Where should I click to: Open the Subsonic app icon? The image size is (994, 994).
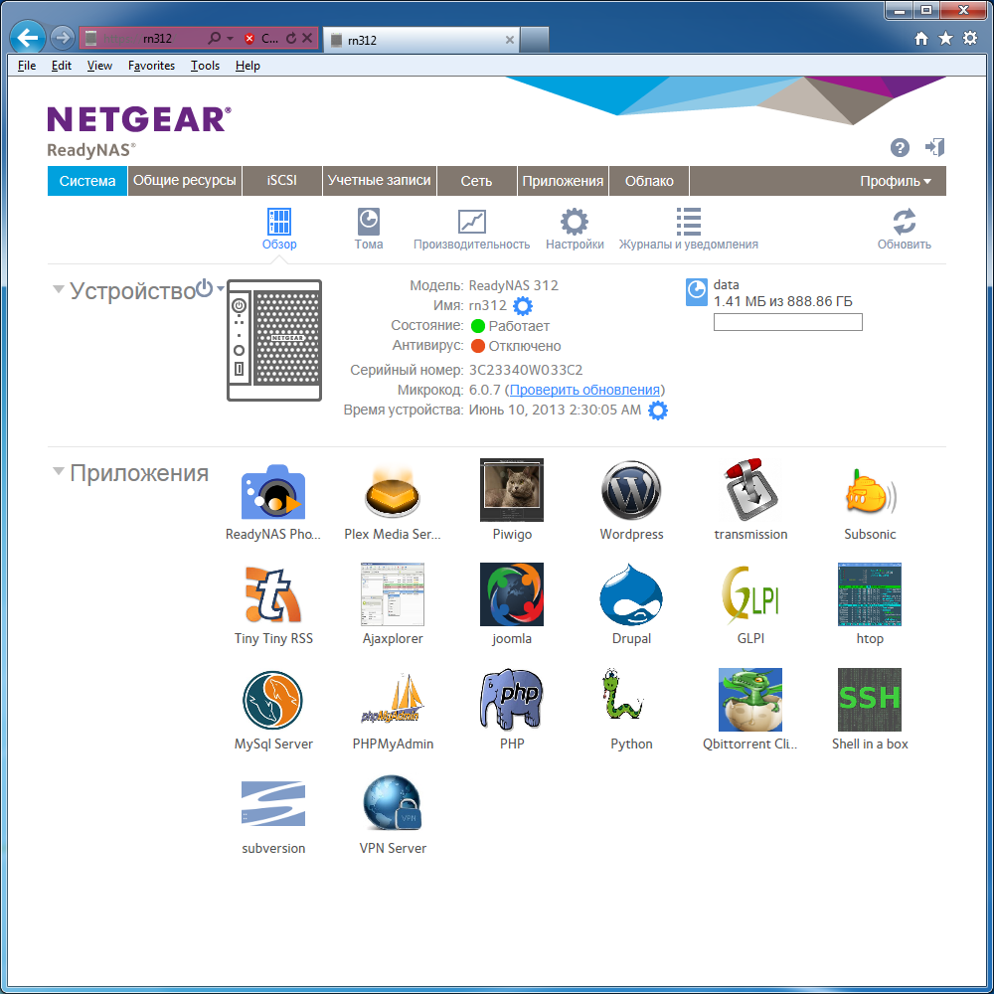[x=870, y=492]
